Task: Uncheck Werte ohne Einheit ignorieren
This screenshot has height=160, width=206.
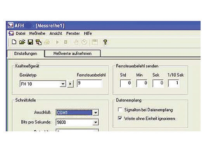Action: click(x=120, y=118)
